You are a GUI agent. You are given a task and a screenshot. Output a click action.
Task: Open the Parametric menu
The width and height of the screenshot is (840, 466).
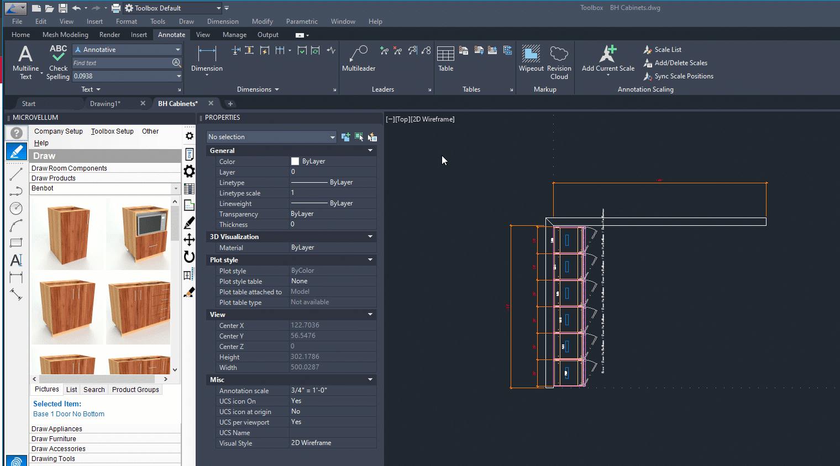coord(302,22)
